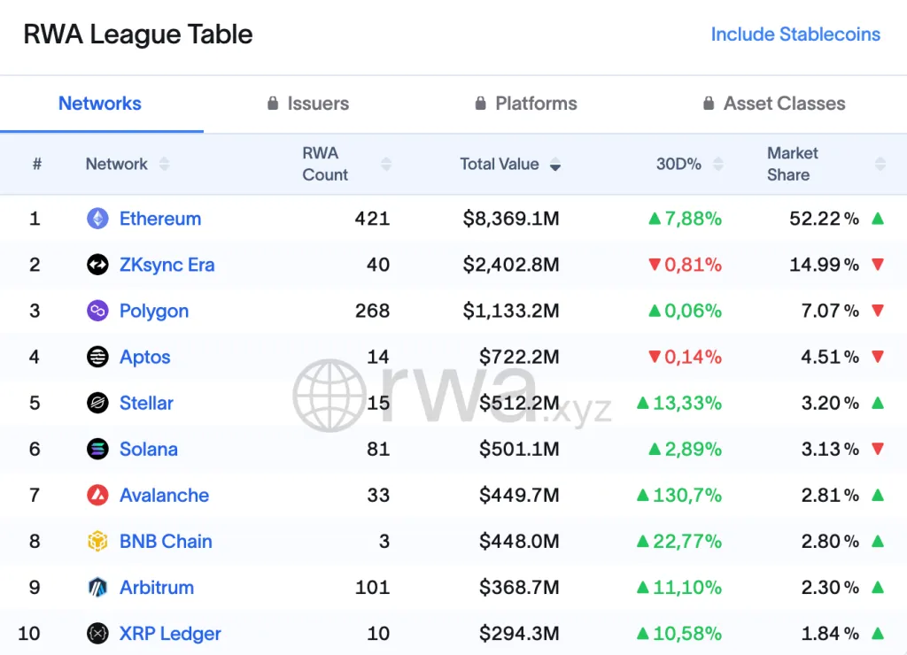The image size is (907, 655).
Task: Sort table by Network column arrows
Action: point(164,164)
